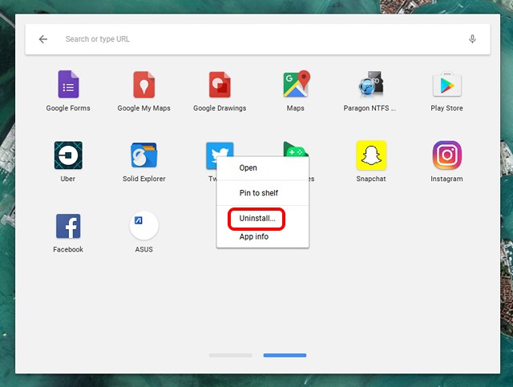Viewport: 513px width, 387px height.
Task: Click the Uber label text
Action: pyautogui.click(x=68, y=179)
